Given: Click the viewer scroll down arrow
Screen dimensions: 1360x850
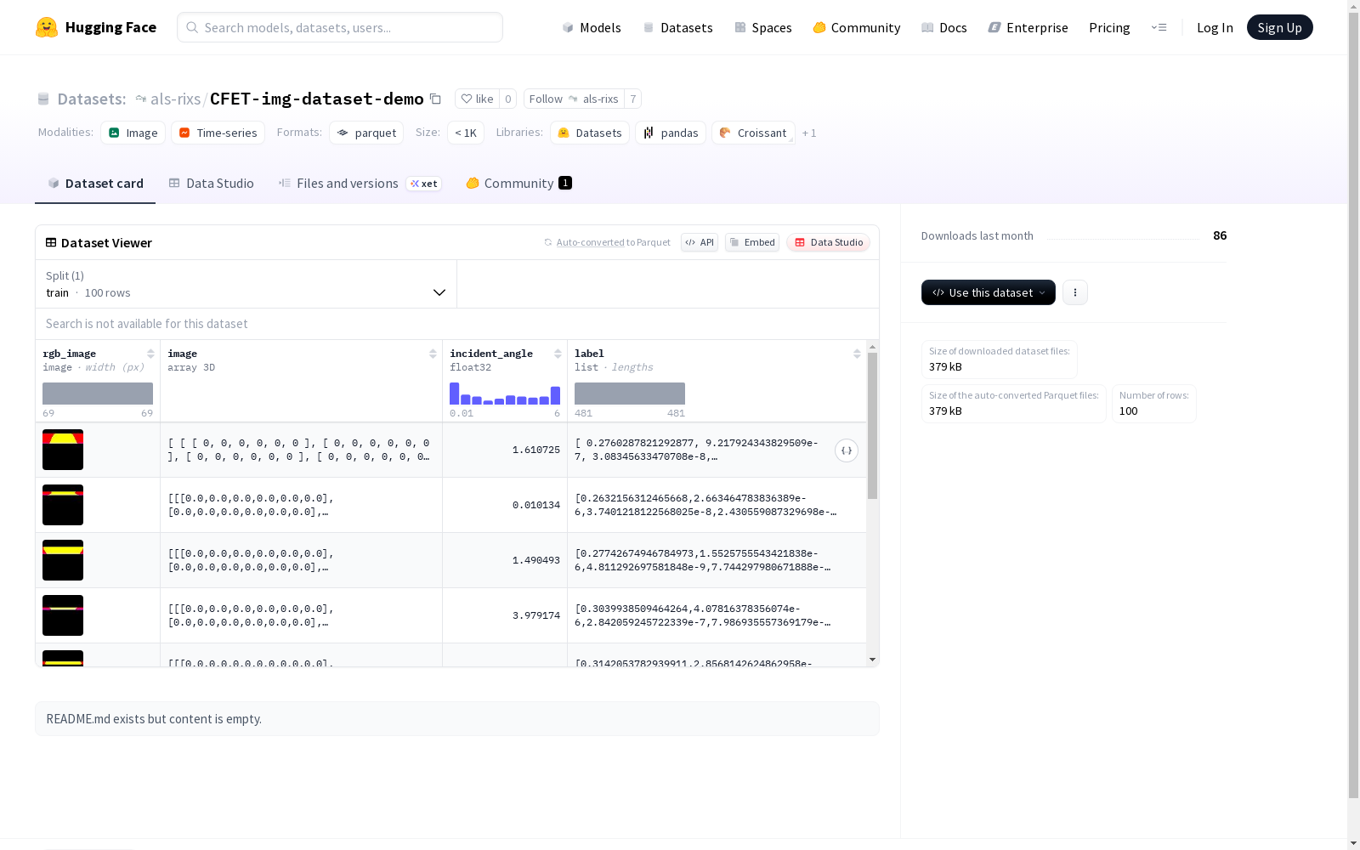Looking at the screenshot, I should (872, 660).
